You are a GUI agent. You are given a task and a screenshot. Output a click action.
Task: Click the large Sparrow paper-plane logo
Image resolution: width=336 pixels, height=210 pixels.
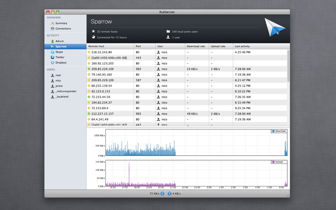(275, 27)
